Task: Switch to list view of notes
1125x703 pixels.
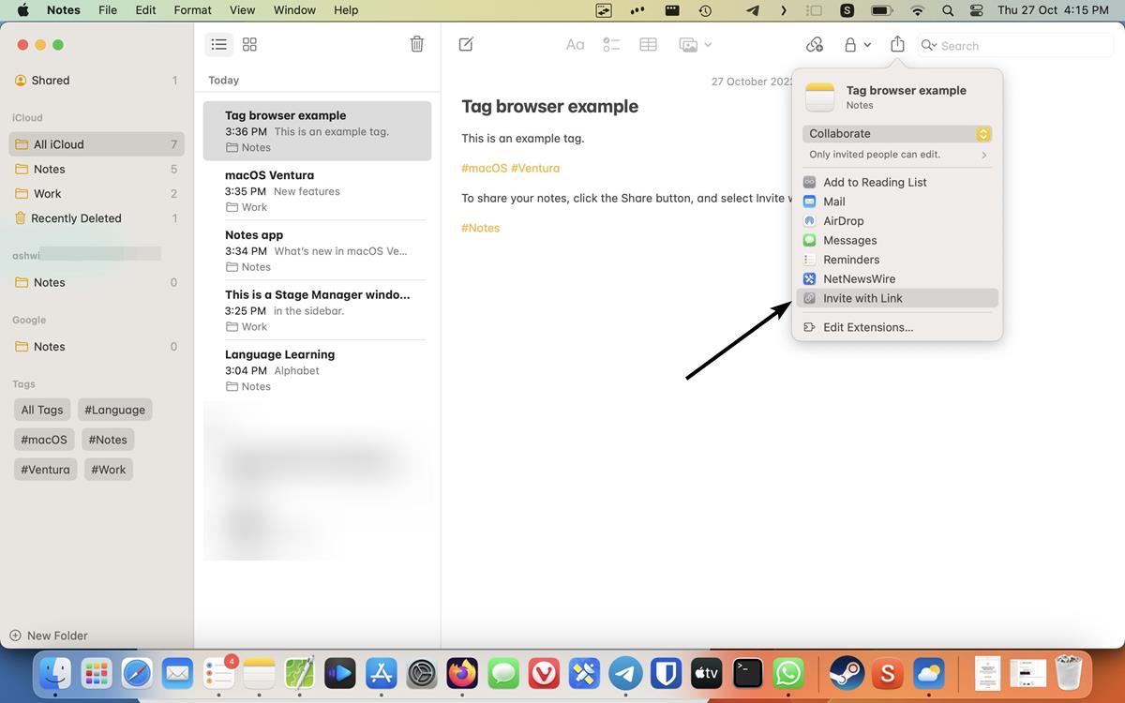Action: pos(218,43)
